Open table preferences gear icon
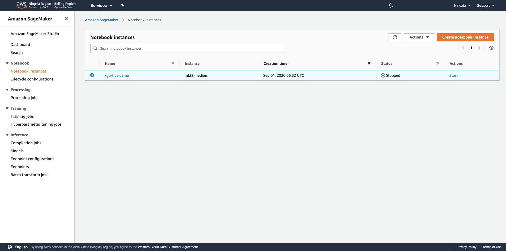The width and height of the screenshot is (506, 251). [491, 48]
